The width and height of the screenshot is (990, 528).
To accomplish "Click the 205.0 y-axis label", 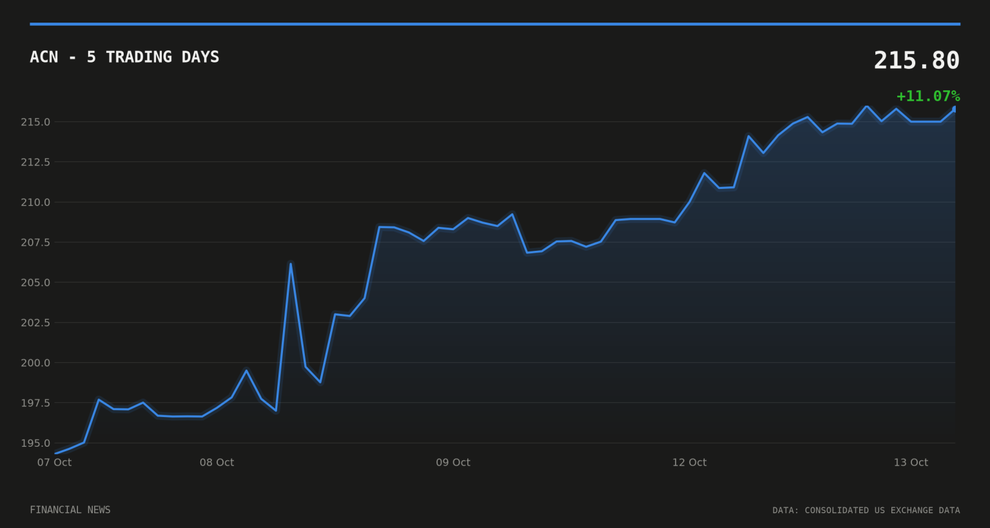I will coord(35,282).
